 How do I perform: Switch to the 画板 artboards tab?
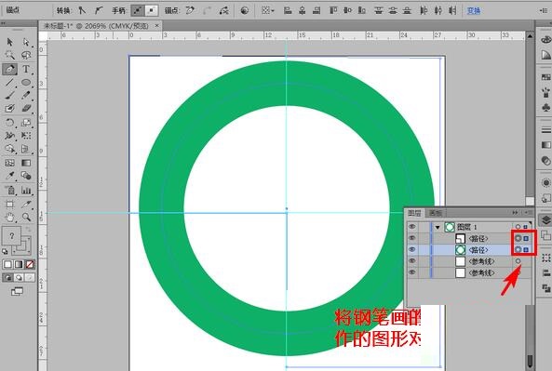coord(436,213)
